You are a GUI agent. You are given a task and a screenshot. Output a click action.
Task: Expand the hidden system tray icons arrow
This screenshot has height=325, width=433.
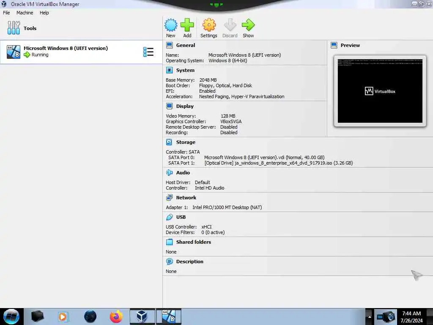370,317
